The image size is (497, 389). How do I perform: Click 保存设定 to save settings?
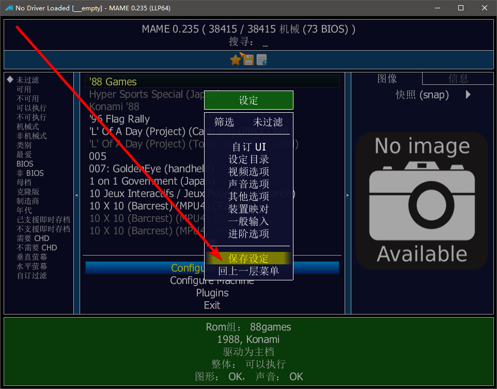pyautogui.click(x=248, y=259)
